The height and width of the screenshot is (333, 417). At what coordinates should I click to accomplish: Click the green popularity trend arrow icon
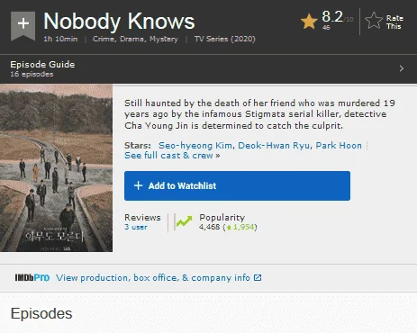[x=184, y=221]
